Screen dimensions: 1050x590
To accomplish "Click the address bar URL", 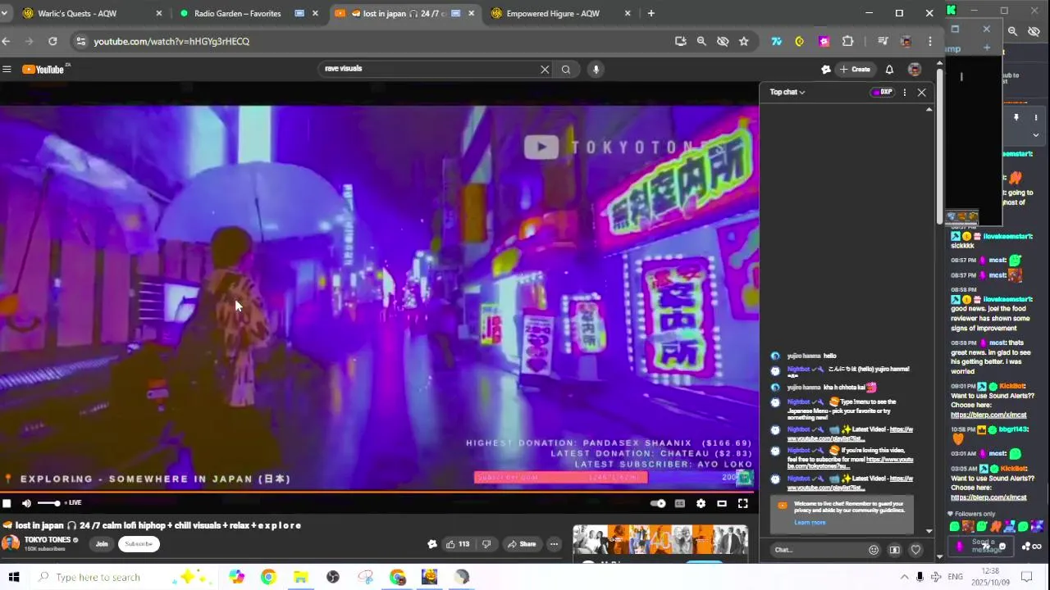I will pos(171,41).
